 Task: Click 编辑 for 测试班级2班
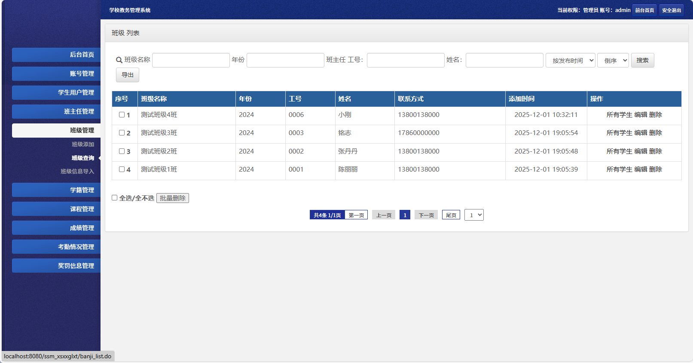(641, 151)
